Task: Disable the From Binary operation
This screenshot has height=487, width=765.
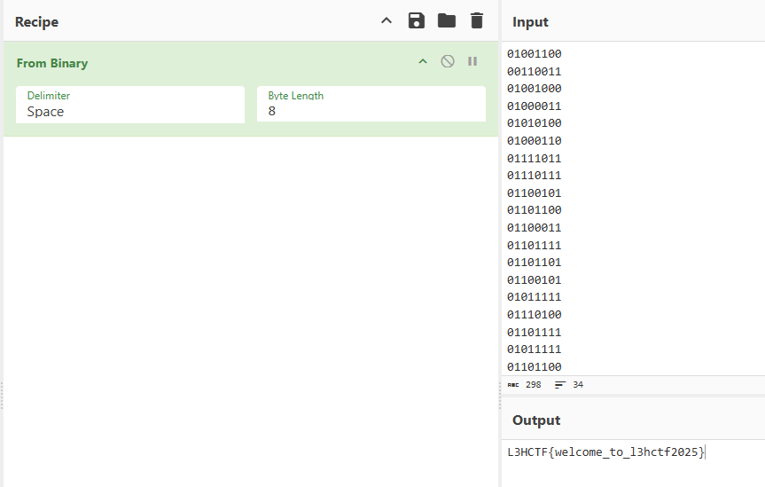Action: [448, 62]
